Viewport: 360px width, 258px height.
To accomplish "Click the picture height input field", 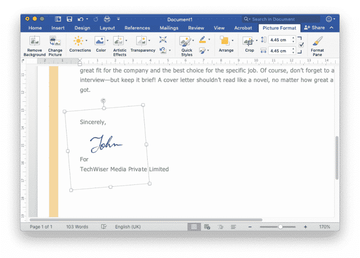I will [282, 40].
